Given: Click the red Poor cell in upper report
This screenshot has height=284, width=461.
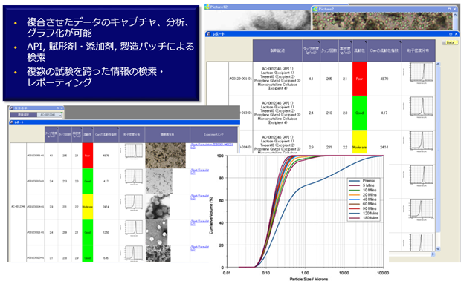Looking at the screenshot, I should (x=359, y=79).
